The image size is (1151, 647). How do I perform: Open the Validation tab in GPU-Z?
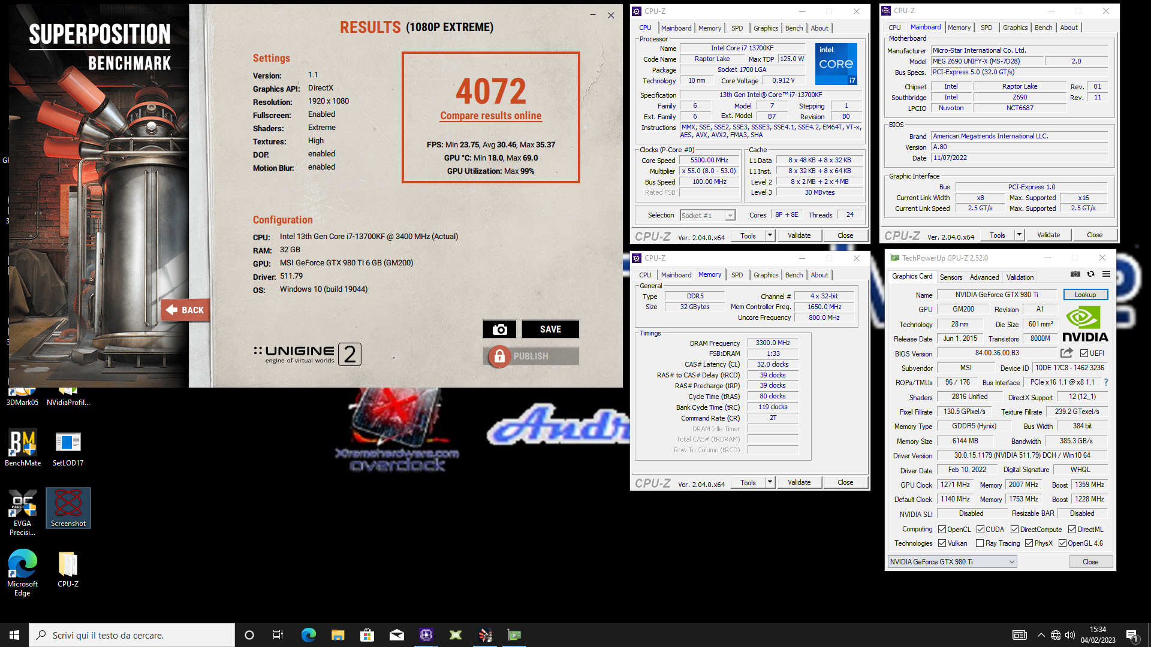[x=1020, y=277]
